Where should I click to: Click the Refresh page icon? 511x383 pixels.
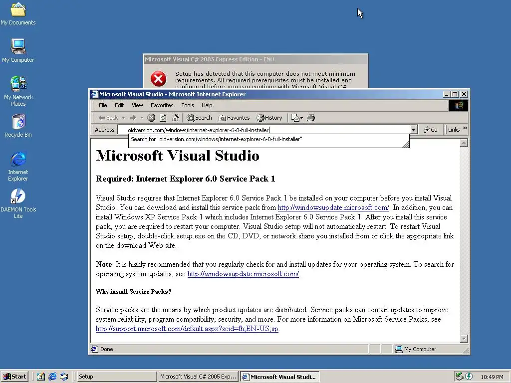[x=163, y=118]
